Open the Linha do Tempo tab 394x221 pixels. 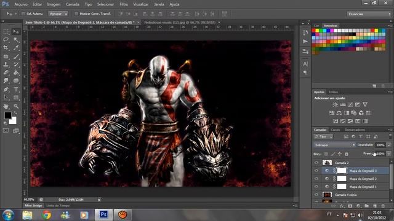click(58, 206)
